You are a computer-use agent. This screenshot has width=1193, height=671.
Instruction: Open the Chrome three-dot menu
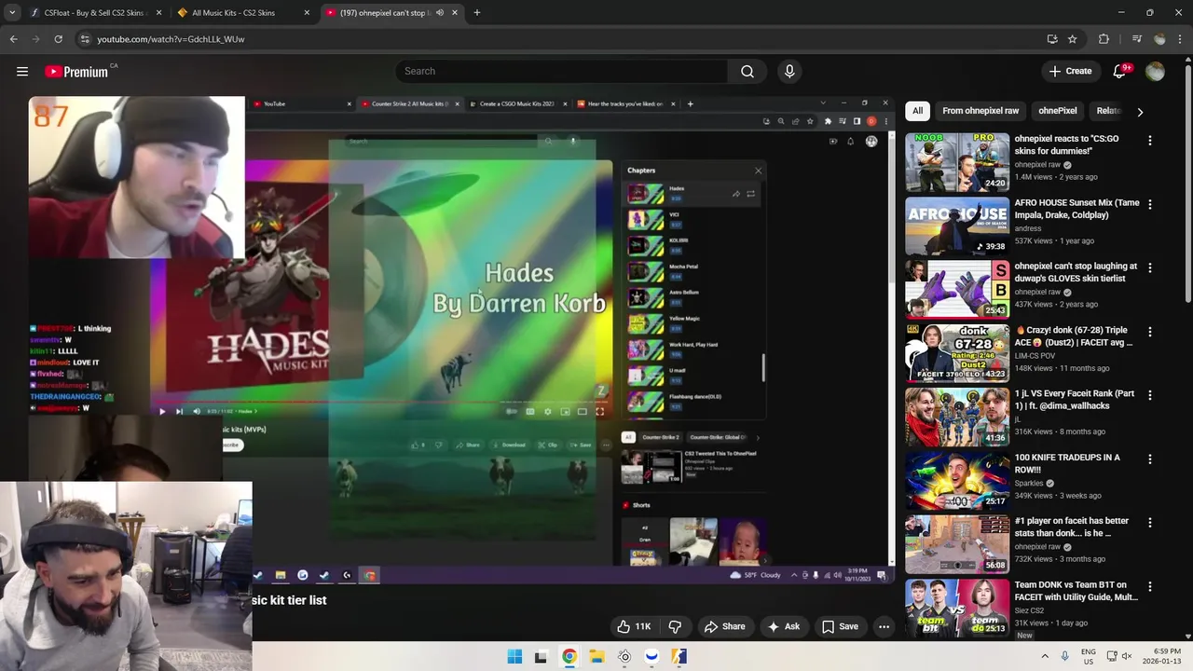tap(1180, 39)
